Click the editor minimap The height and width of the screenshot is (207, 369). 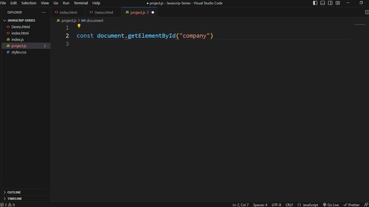(360, 24)
